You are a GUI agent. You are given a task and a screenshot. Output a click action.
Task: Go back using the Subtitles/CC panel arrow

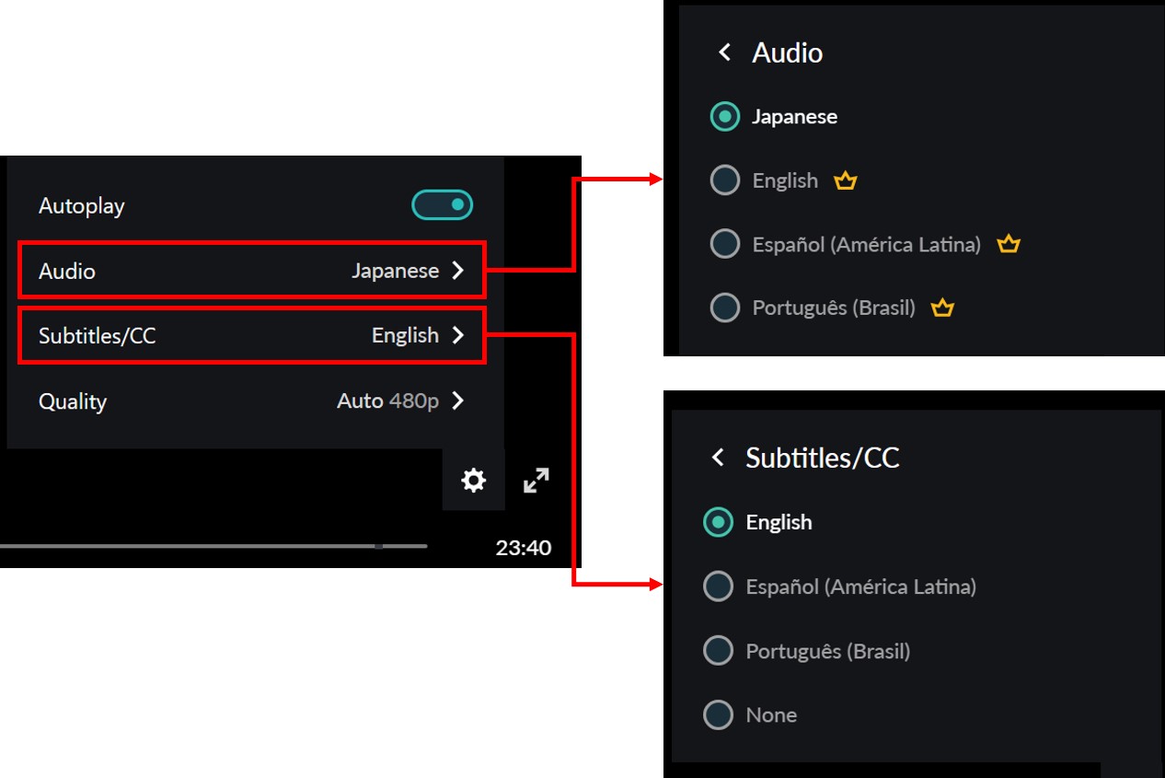[718, 458]
